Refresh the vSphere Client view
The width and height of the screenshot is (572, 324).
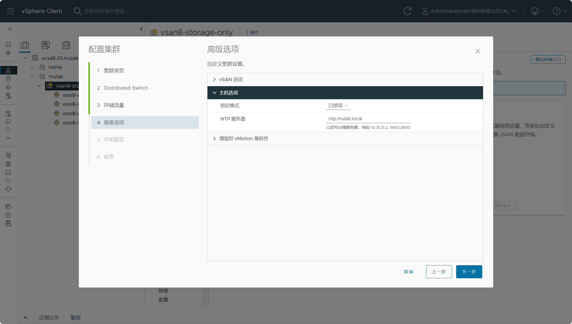coord(407,11)
